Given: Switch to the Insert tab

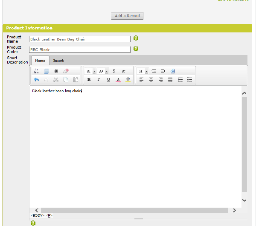Looking at the screenshot, I should click(x=58, y=61).
